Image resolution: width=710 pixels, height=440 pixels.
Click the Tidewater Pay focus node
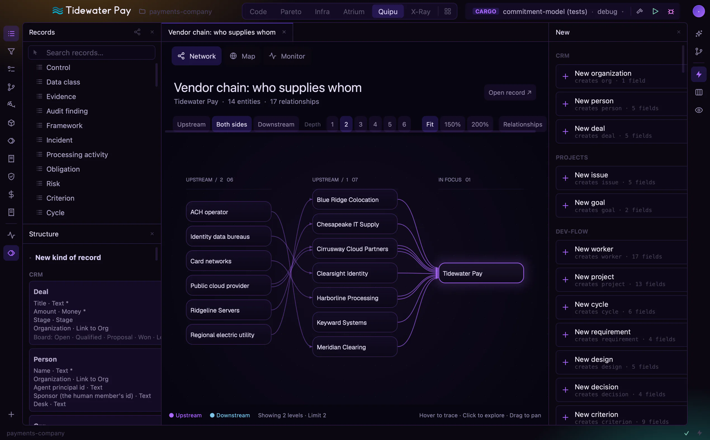(x=481, y=273)
